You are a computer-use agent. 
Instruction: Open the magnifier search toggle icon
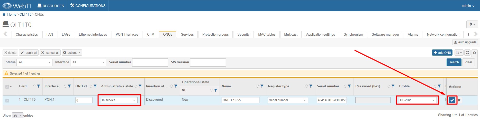(475, 53)
